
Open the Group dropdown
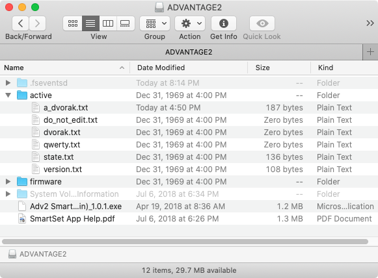(x=155, y=23)
